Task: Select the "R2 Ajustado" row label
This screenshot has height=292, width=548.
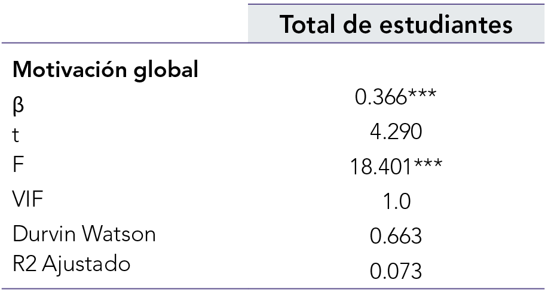Action: [x=71, y=263]
